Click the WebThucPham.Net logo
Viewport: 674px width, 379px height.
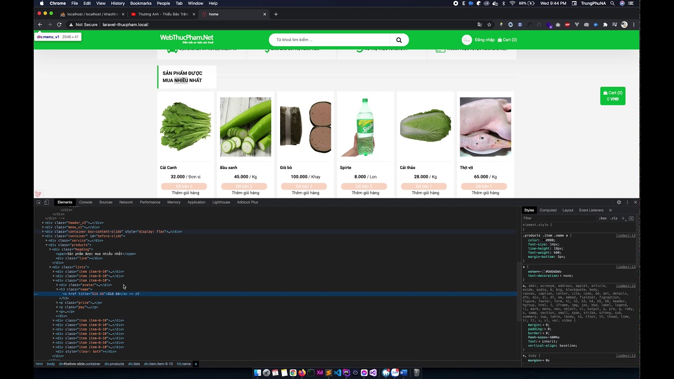pos(186,39)
